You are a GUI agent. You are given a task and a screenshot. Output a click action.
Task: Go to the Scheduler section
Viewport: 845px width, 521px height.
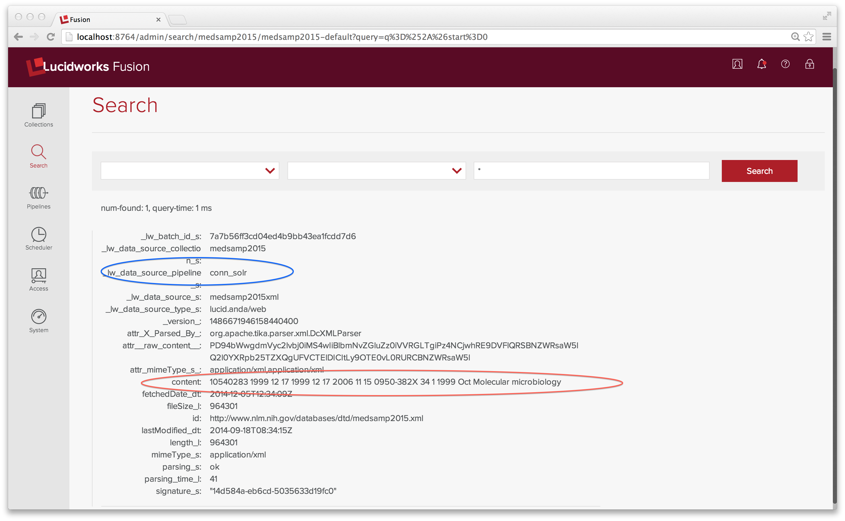[39, 239]
